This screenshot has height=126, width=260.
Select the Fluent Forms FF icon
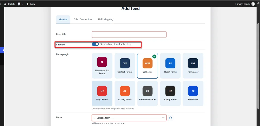(170, 63)
